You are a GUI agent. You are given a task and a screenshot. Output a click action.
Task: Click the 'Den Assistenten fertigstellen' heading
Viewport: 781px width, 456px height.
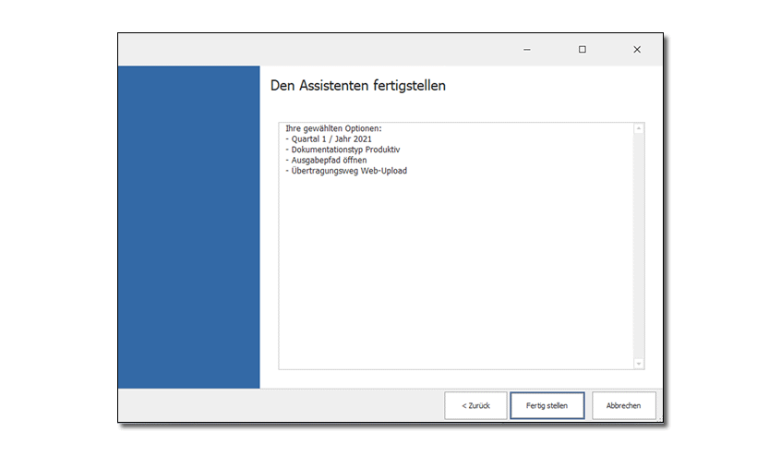pyautogui.click(x=358, y=86)
